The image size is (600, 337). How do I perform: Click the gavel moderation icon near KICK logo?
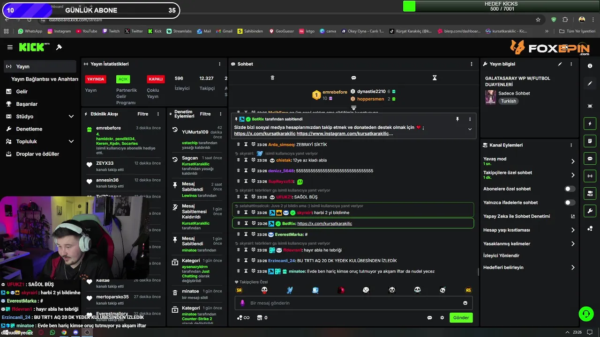pyautogui.click(x=59, y=47)
